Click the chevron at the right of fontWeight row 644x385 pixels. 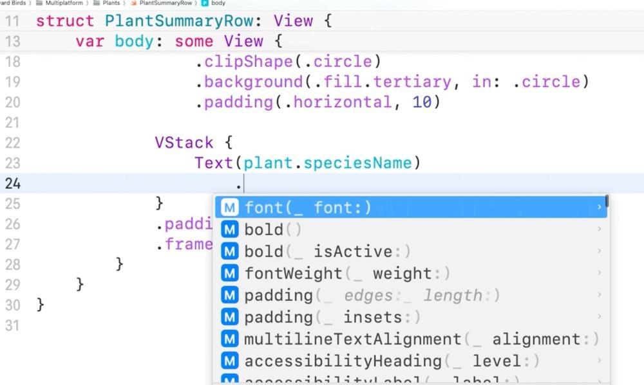pos(599,273)
